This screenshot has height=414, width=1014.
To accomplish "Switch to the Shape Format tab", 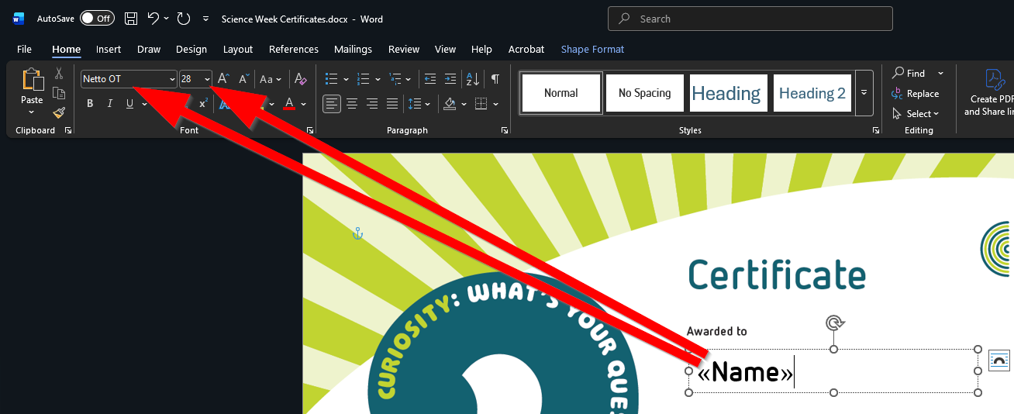I will (592, 49).
